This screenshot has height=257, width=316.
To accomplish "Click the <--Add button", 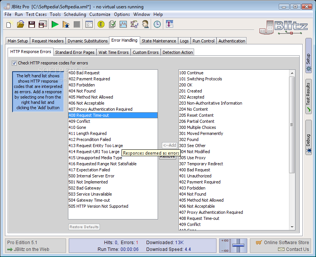I will (169, 146).
